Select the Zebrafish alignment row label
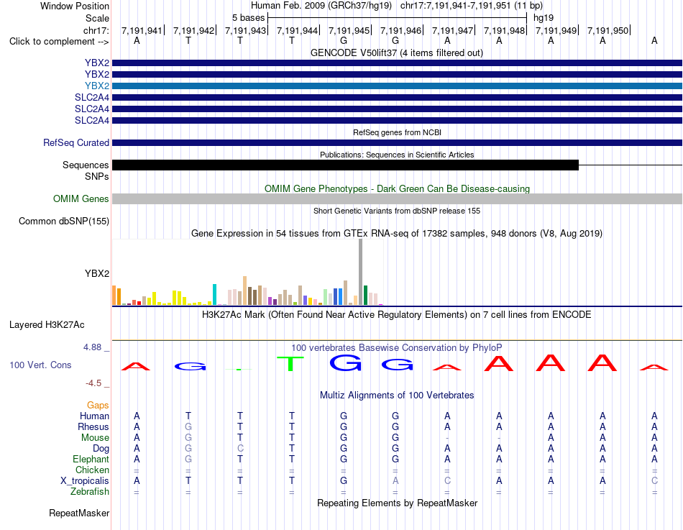Screen dimensions: 683x530 [90, 491]
